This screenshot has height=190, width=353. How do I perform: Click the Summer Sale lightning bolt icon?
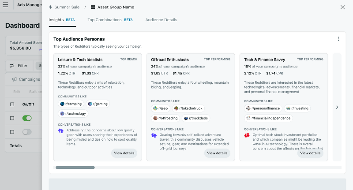[x=50, y=7]
